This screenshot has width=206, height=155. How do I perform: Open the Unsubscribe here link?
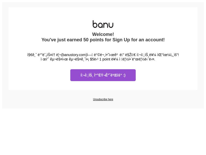click(103, 99)
